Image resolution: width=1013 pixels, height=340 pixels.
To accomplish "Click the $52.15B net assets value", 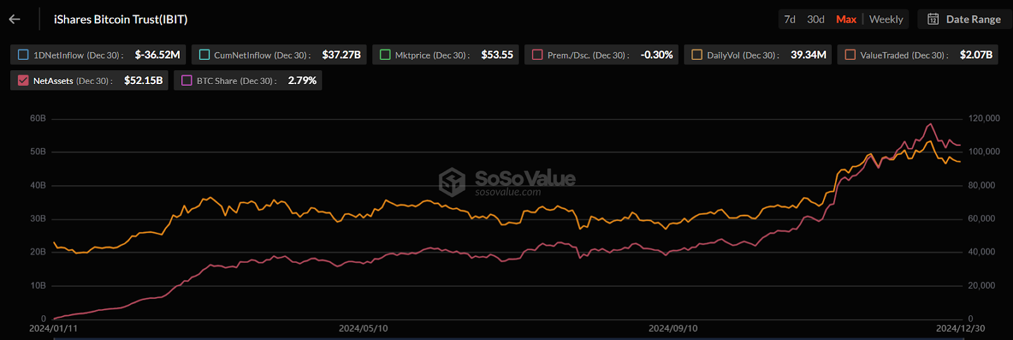I will 143,80.
